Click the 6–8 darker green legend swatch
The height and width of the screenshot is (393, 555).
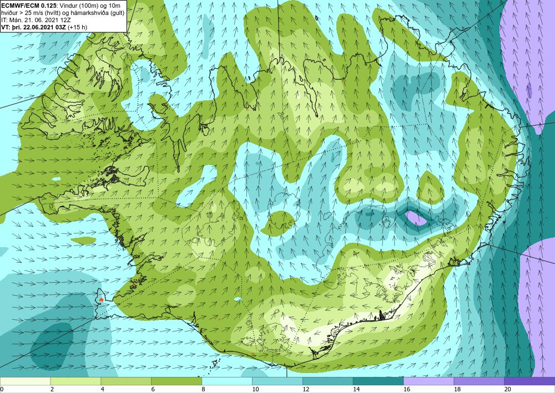click(x=176, y=381)
